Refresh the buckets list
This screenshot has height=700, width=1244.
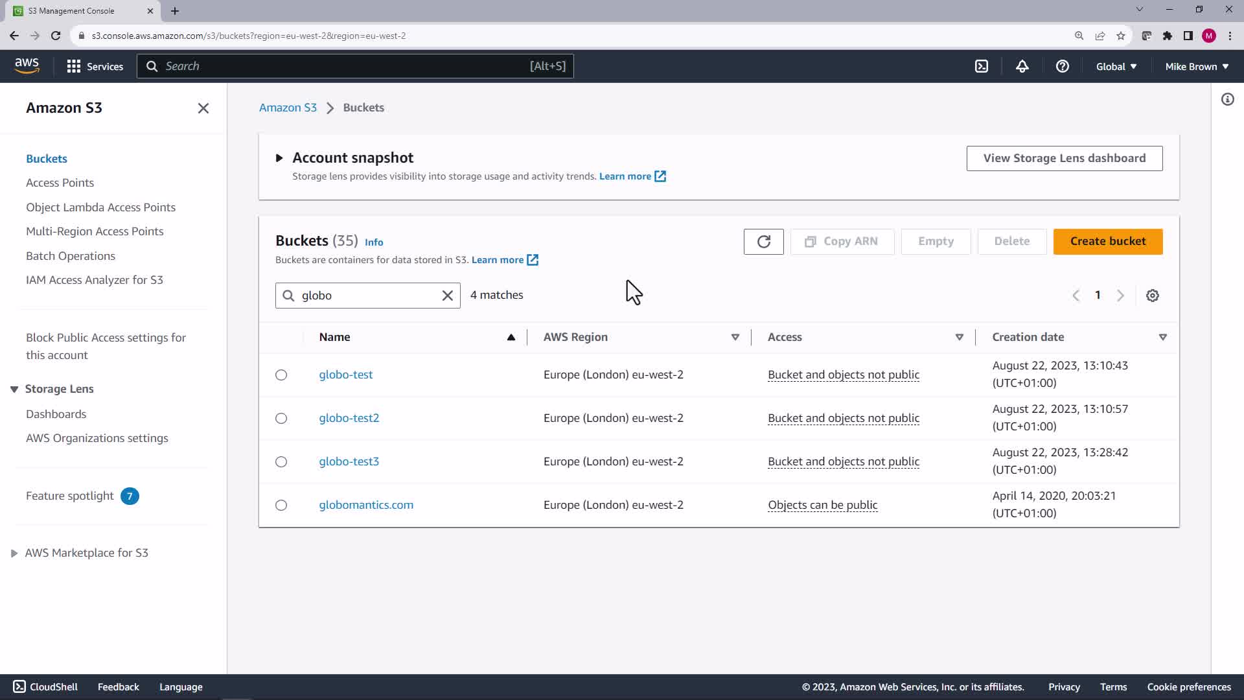coord(763,242)
